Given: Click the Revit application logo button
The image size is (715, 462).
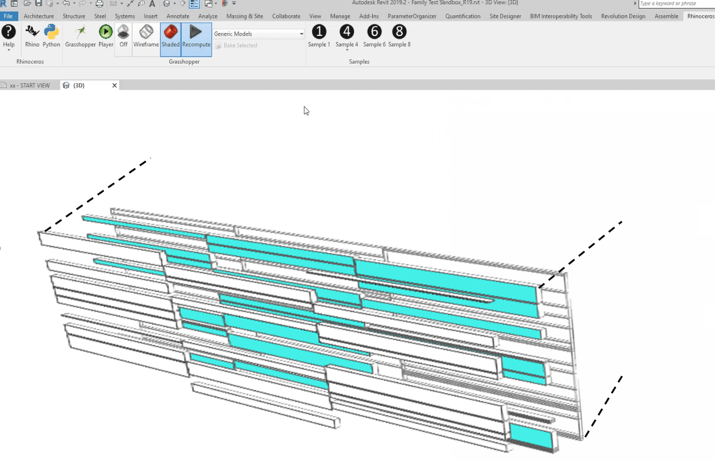Looking at the screenshot, I should click(x=3, y=3).
